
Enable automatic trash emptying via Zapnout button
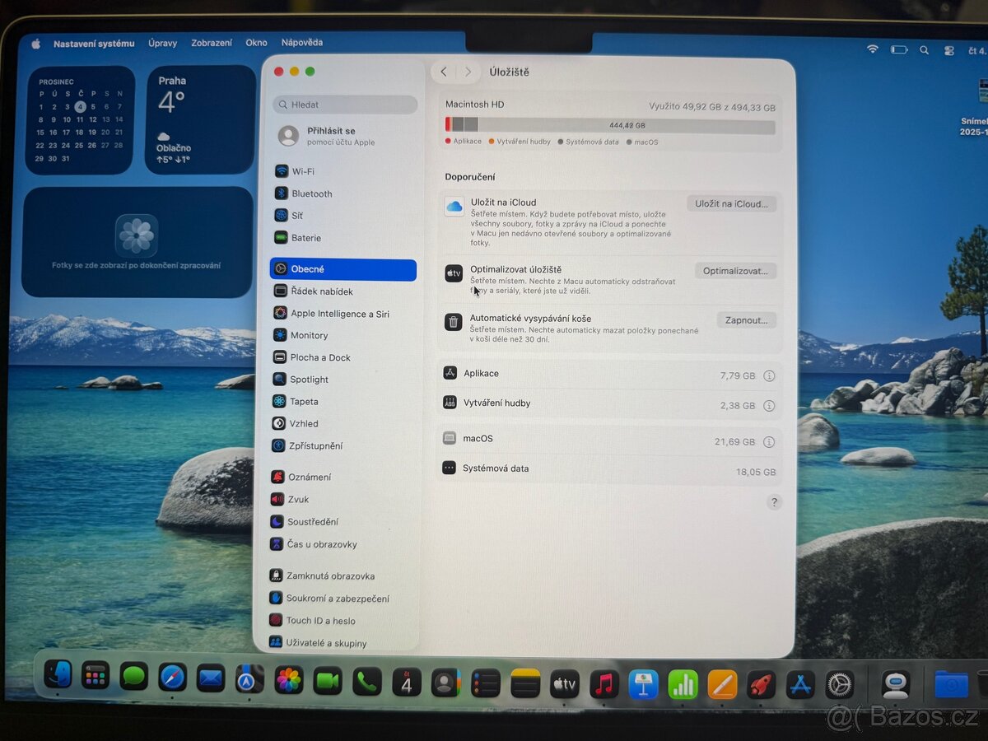tap(746, 319)
